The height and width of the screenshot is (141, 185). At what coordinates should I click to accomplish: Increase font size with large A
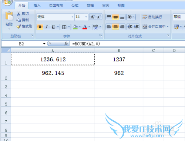(x=92, y=17)
